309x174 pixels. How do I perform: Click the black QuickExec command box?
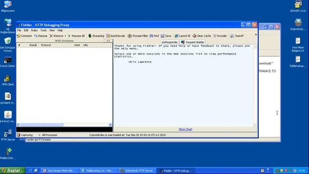64,130
